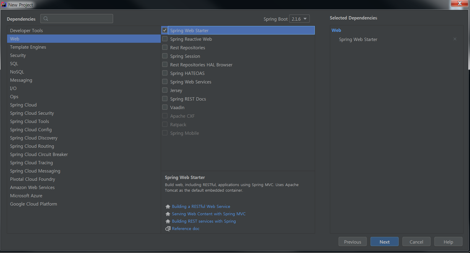This screenshot has width=470, height=253.
Task: Open Spring Cloud Discovery category
Action: click(84, 138)
